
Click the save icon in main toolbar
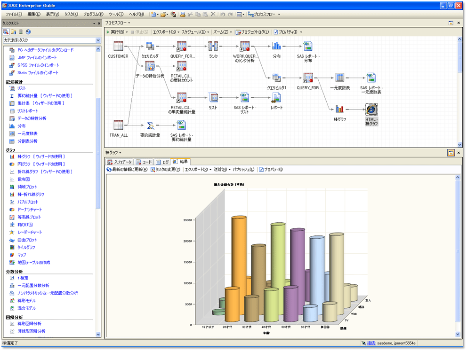[x=173, y=14]
